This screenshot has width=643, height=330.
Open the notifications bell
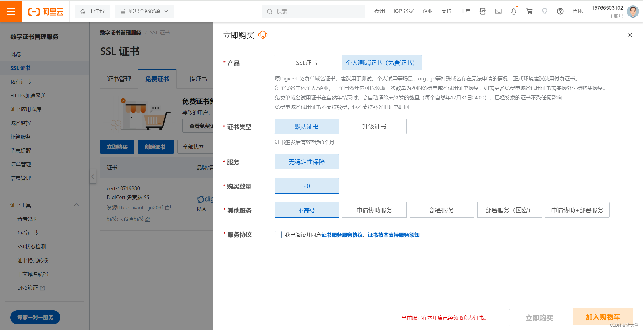[x=514, y=11]
